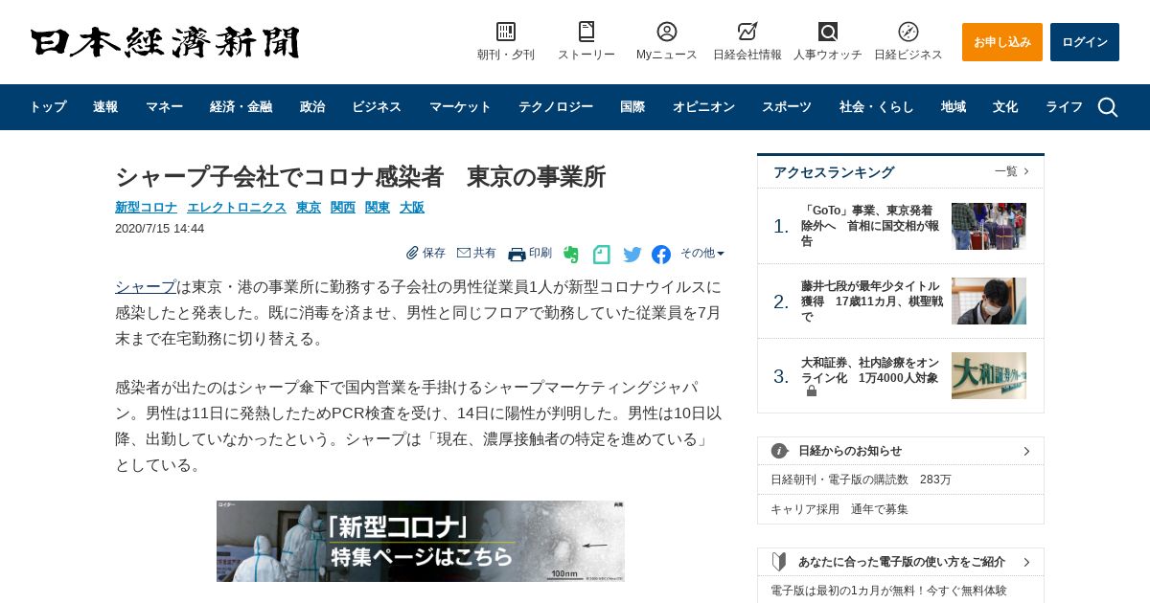Click the 新型コロナ特集ページ banner image

pos(421,541)
